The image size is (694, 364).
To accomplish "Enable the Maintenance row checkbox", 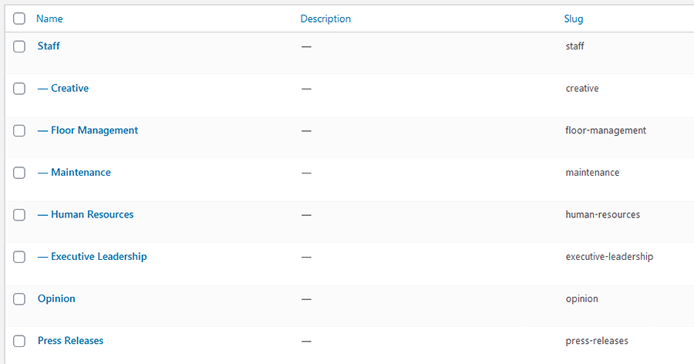I will tap(19, 173).
